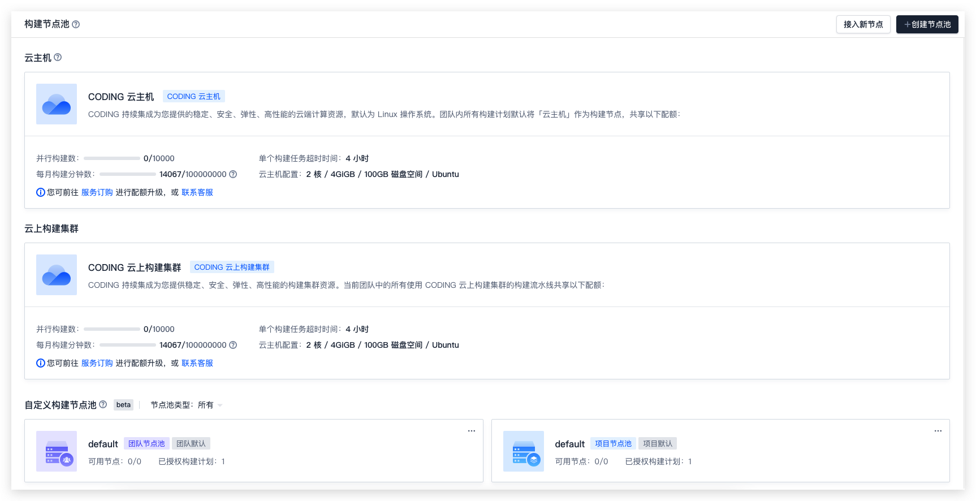Click the 团队节点池 tag

tap(146, 443)
